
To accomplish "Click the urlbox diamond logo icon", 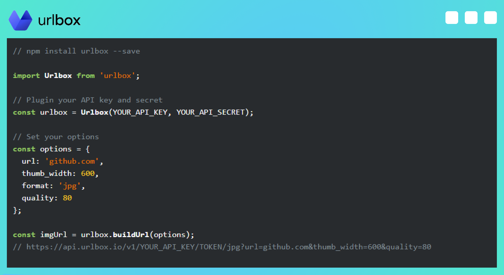I will (20, 20).
